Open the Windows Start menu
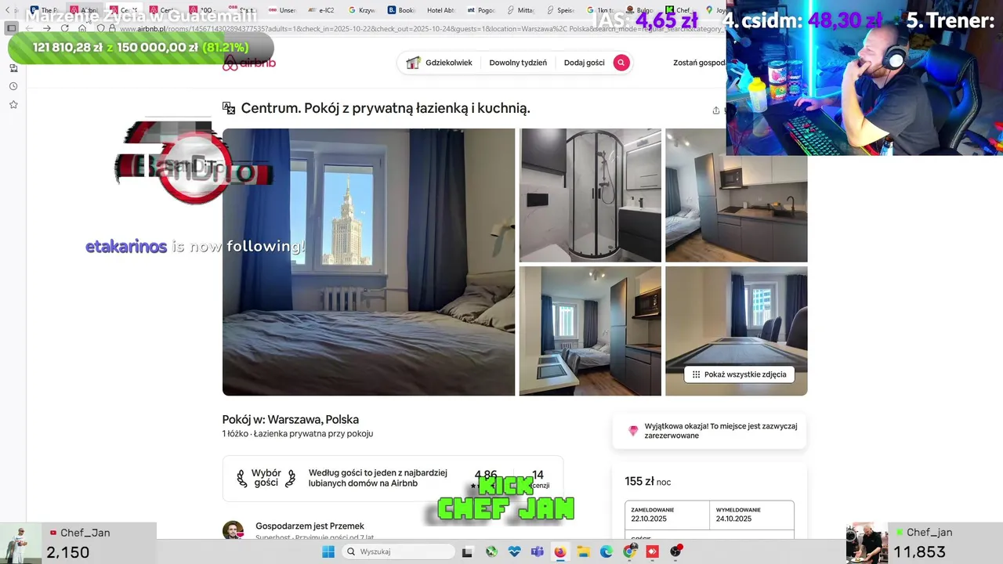This screenshot has width=1003, height=564. click(x=328, y=551)
